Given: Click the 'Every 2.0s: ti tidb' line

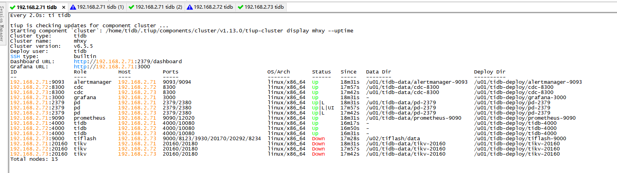Looking at the screenshot, I should [x=40, y=15].
